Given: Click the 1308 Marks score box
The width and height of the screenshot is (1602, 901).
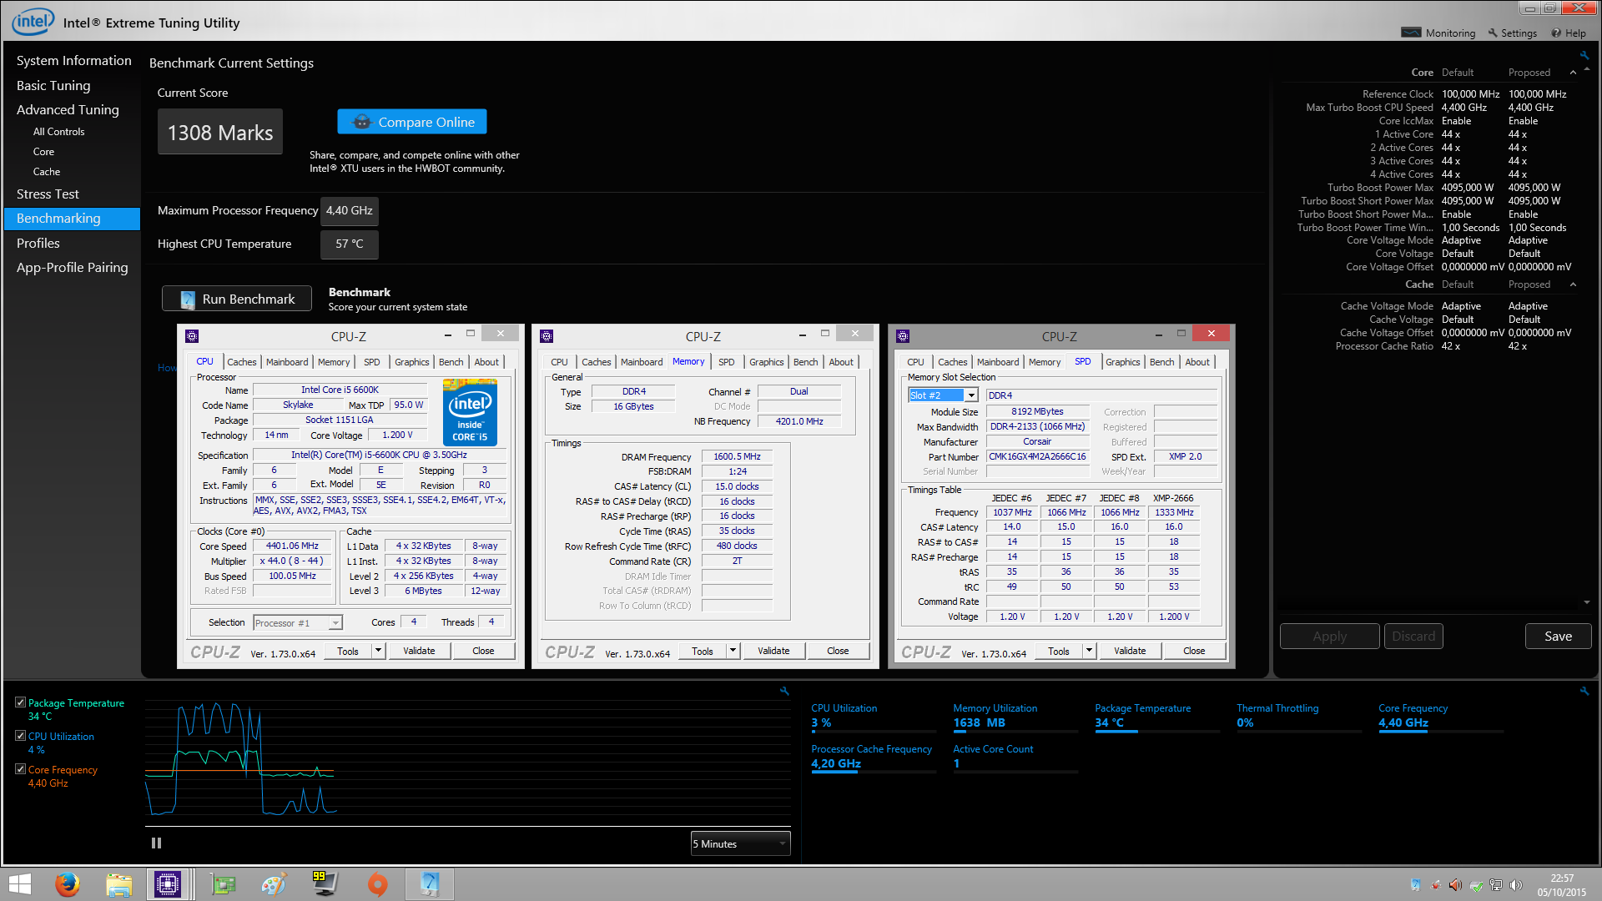Looking at the screenshot, I should (x=220, y=133).
